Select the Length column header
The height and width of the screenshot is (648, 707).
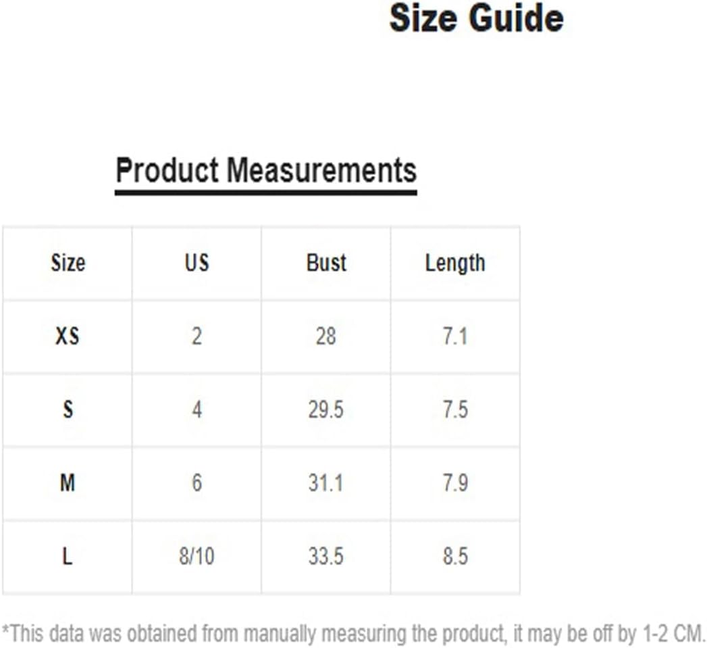click(x=455, y=263)
